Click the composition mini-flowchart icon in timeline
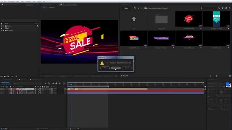 [45, 83]
